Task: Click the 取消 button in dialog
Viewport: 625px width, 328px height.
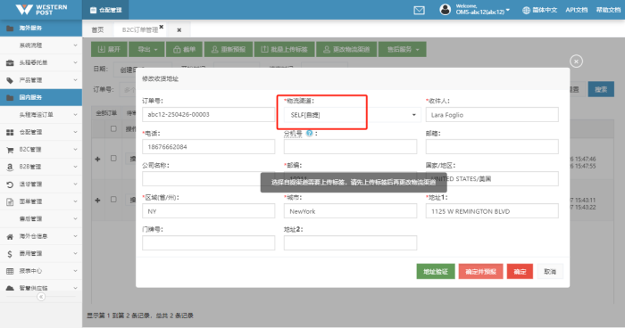Action: tap(550, 272)
